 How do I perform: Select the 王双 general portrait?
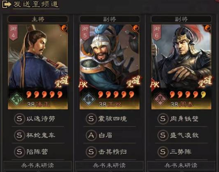pyautogui.click(x=110, y=67)
